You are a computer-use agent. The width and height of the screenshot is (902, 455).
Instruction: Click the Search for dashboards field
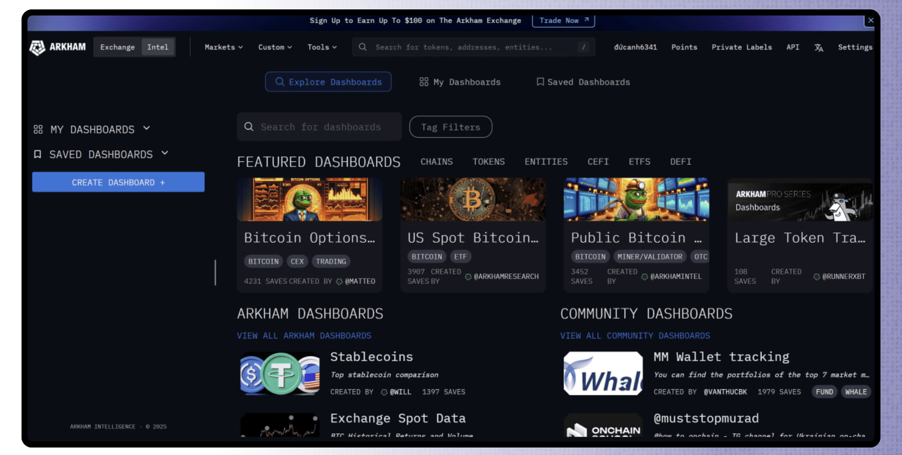coord(319,127)
